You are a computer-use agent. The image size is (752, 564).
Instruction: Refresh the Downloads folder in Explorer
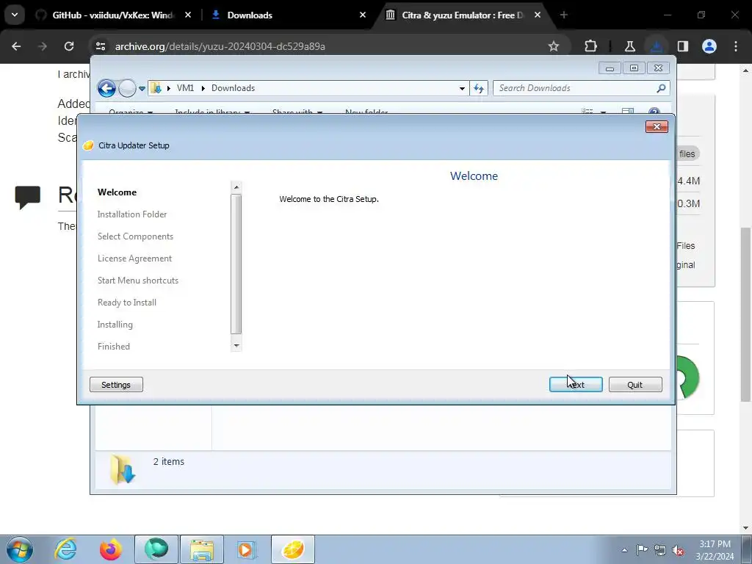479,88
